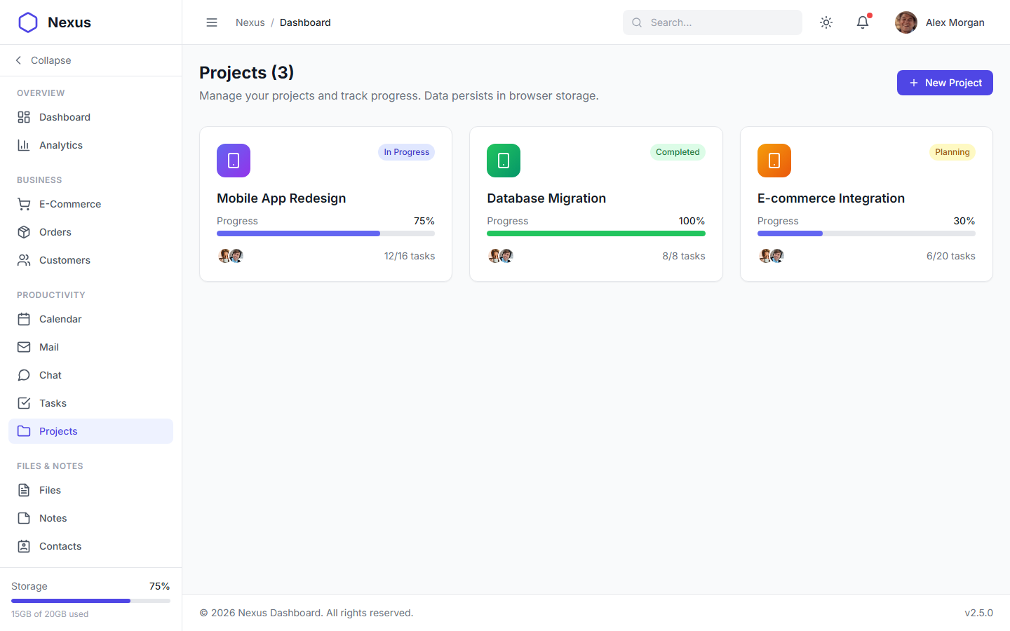
Task: Navigate to the Orders label
Action: coord(55,232)
